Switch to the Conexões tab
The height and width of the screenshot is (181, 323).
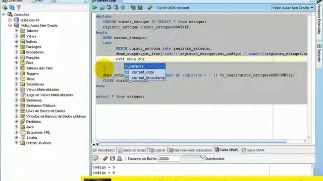click(x=14, y=1)
